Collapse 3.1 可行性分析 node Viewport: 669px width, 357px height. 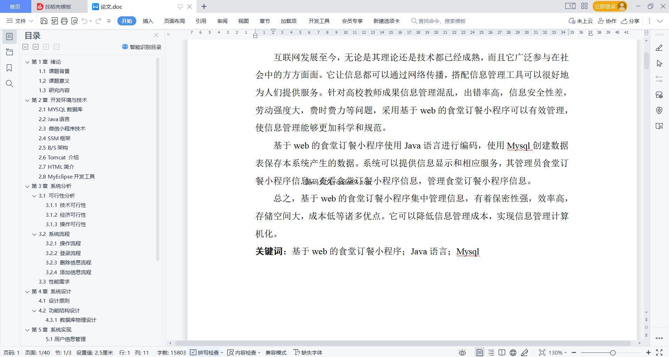point(34,196)
